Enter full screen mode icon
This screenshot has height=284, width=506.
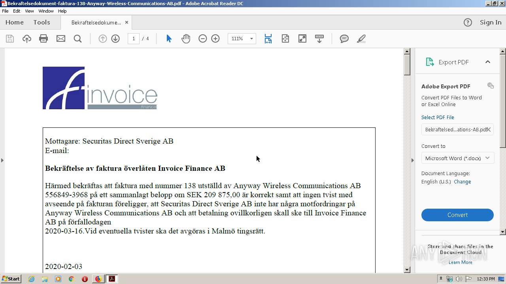coord(302,39)
